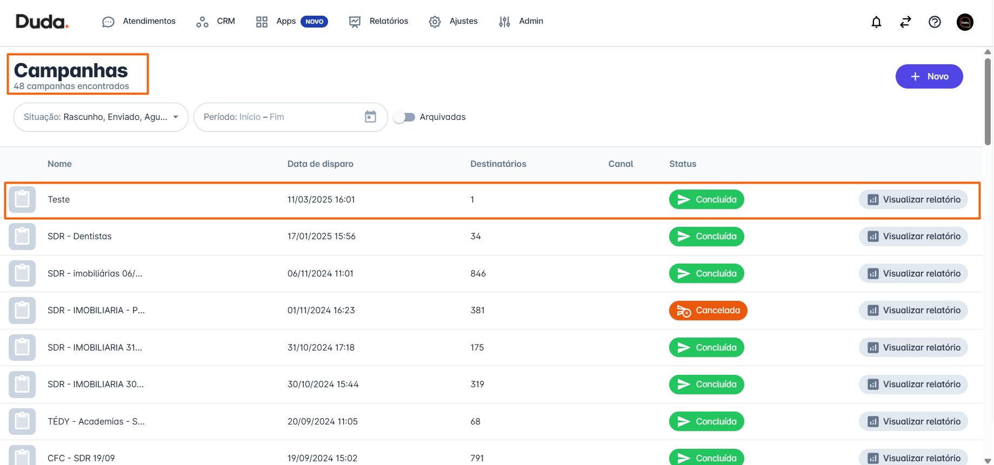This screenshot has width=994, height=465.
Task: Open the Relatórios menu
Action: [x=378, y=22]
